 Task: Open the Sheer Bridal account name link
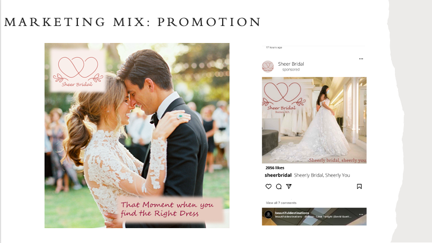tap(290, 64)
